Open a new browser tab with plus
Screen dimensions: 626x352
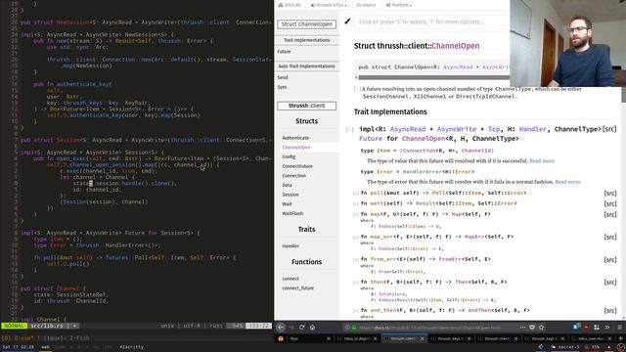[621, 338]
